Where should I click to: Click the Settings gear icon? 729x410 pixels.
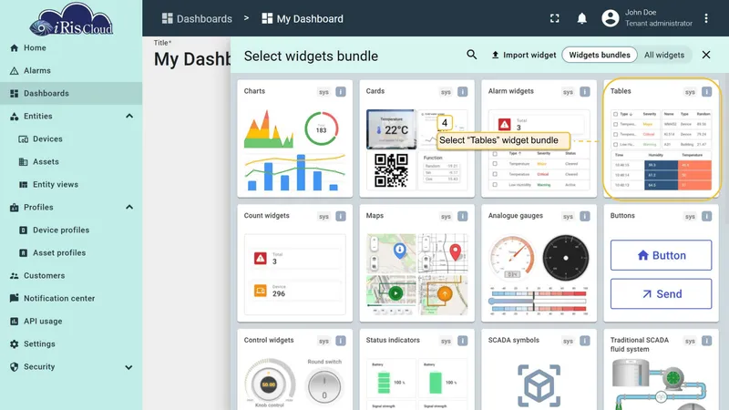pyautogui.click(x=15, y=344)
